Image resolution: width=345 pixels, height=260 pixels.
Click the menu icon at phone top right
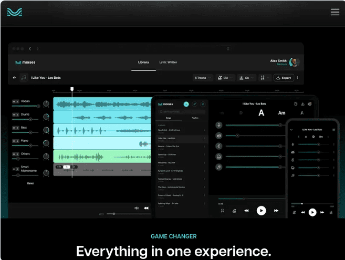[333, 130]
